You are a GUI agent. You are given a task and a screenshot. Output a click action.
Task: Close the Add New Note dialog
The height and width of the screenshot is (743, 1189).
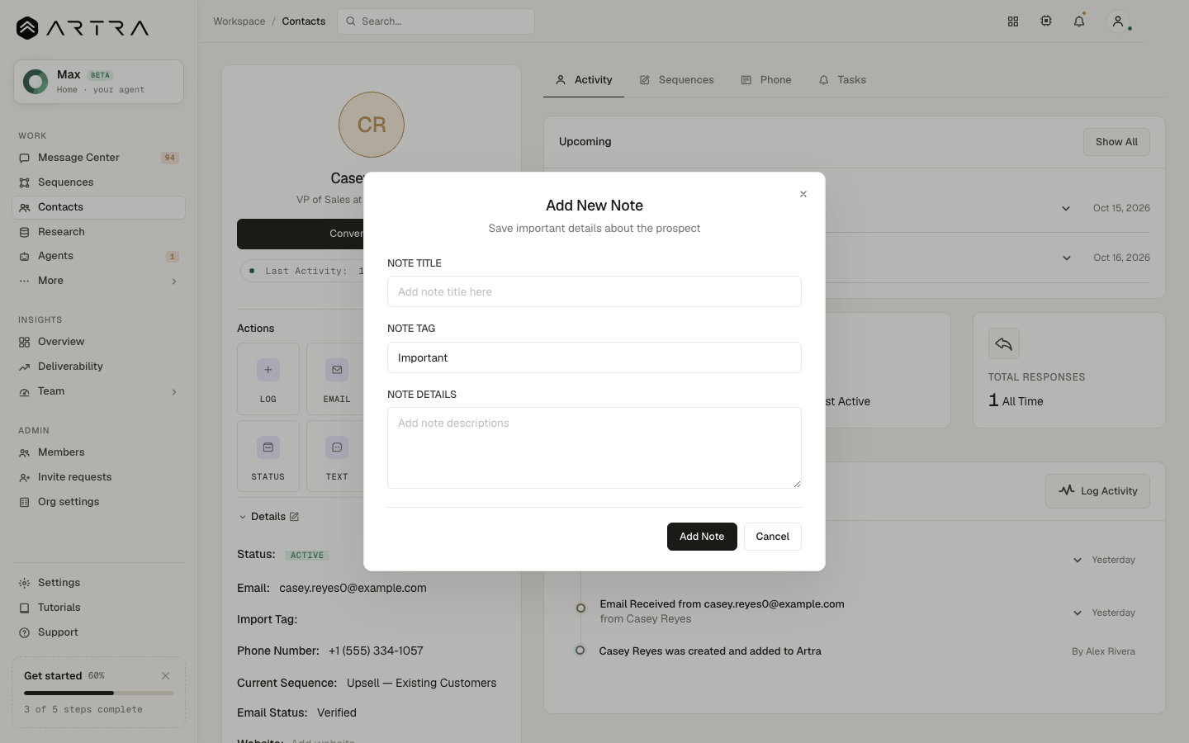pyautogui.click(x=803, y=194)
